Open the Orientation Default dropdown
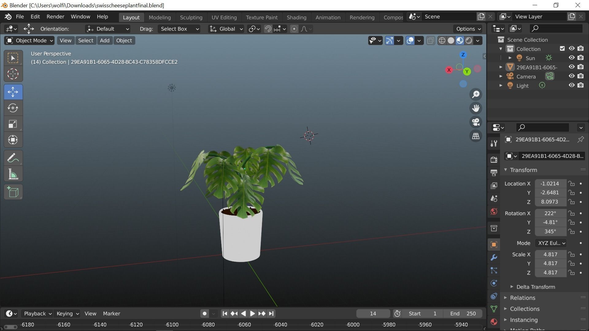Image resolution: width=589 pixels, height=331 pixels. pyautogui.click(x=108, y=29)
